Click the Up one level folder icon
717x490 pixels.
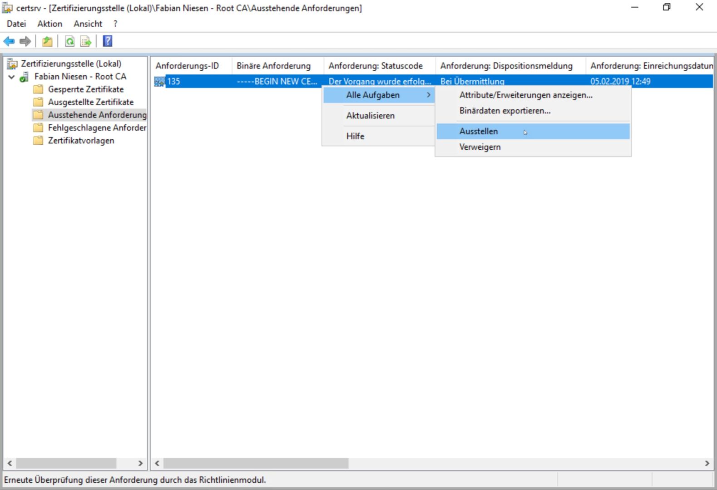coord(47,41)
